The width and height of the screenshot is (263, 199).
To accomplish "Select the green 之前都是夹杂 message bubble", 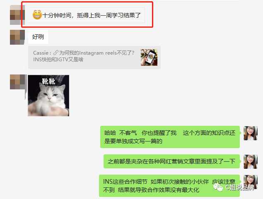I will point(171,161).
